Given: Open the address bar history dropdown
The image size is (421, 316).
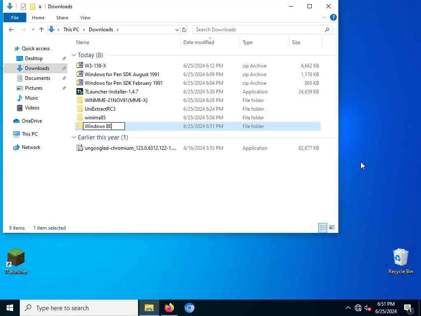Looking at the screenshot, I should (177, 30).
